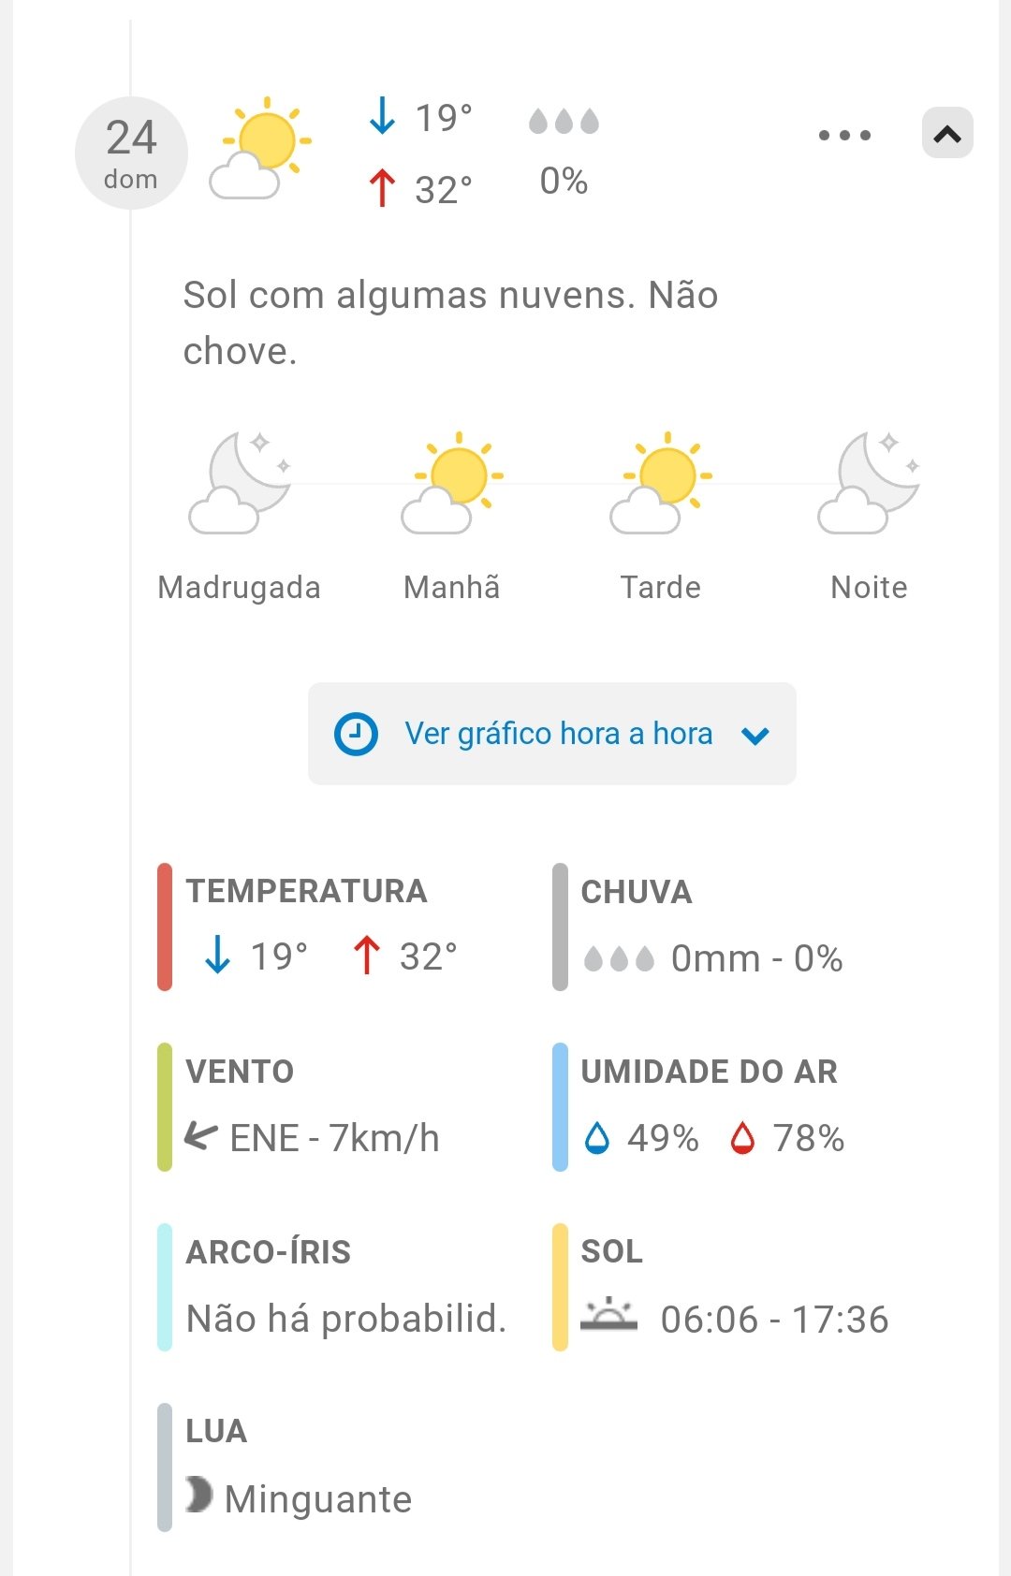Expand the Ver gráfico hora a hora dropdown

(x=552, y=734)
